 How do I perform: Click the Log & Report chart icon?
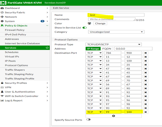[x=2, y=100]
